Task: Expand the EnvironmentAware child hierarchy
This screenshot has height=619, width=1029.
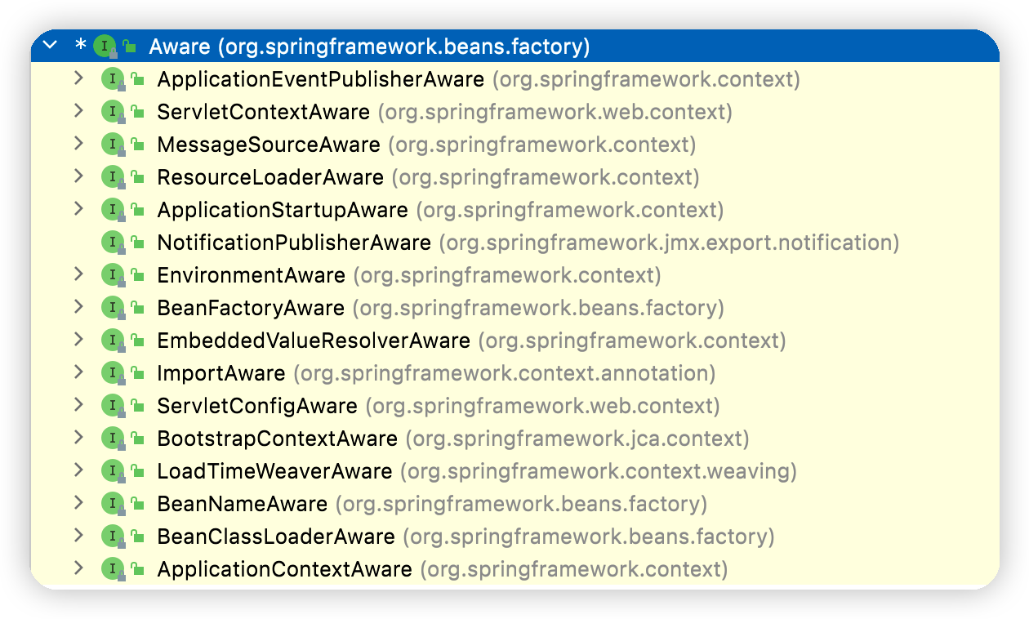Action: (78, 274)
